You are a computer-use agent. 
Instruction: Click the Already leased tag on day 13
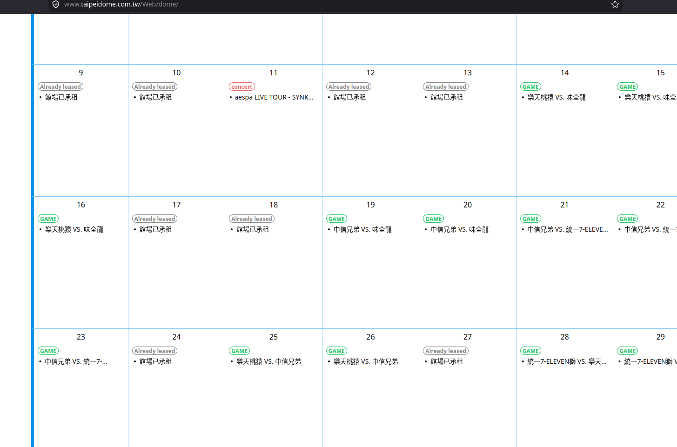(446, 87)
